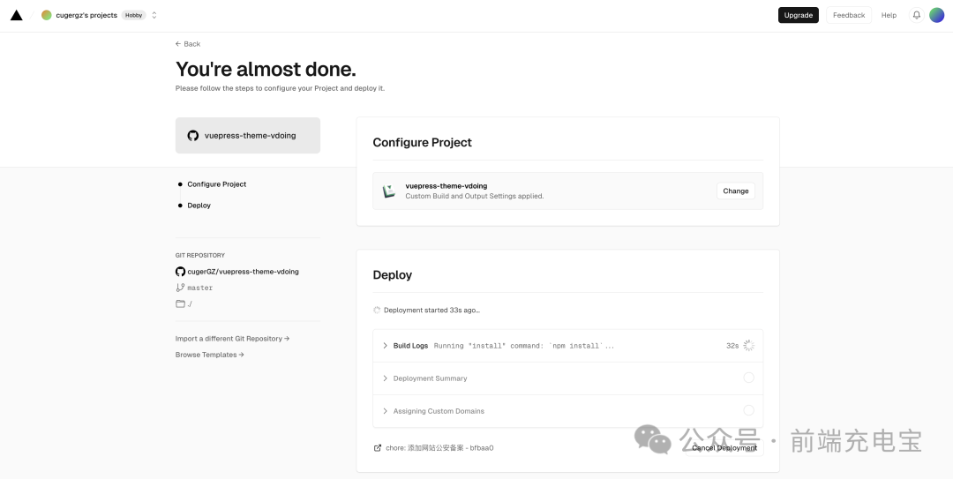The width and height of the screenshot is (953, 479).
Task: Open the commit link bfbaa0
Action: point(439,448)
